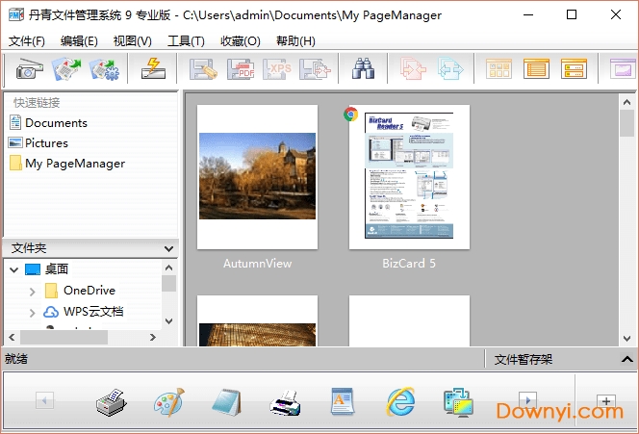This screenshot has height=434, width=639.
Task: Open the Pictures quick link
Action: tap(46, 143)
